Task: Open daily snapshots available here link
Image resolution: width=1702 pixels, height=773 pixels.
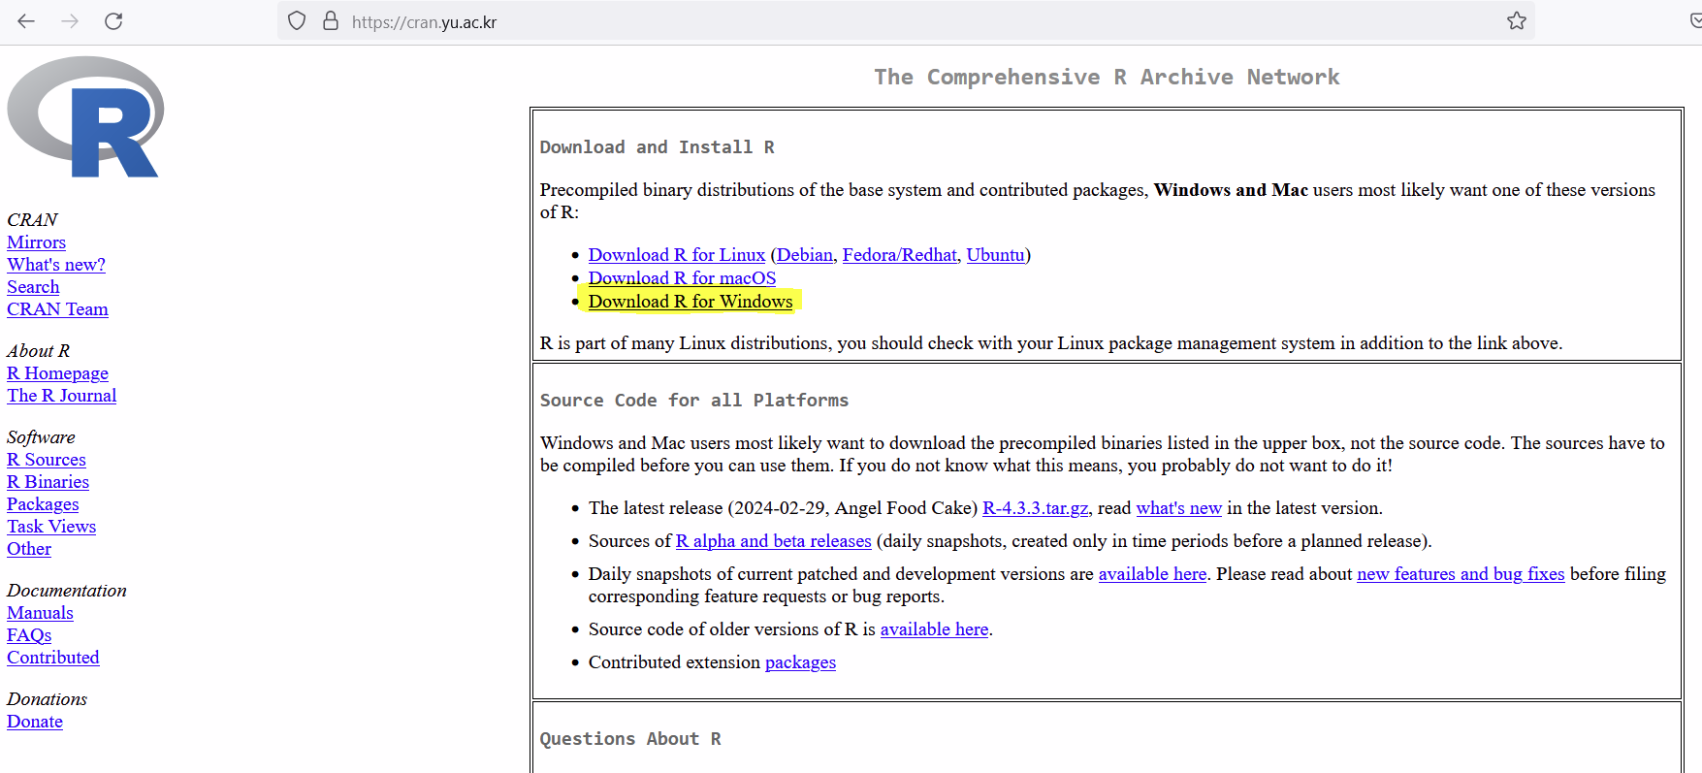Action: [1152, 574]
